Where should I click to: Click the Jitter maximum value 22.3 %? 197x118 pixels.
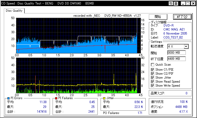[x=139, y=107]
